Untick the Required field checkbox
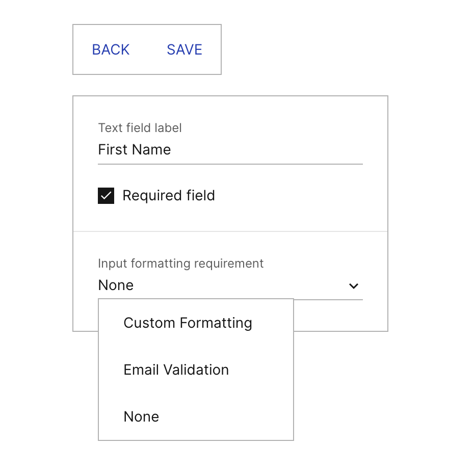The height and width of the screenshot is (471, 474). coord(106,196)
